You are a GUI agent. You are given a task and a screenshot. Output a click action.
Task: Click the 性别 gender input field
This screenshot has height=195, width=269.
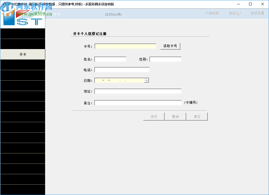(x=165, y=59)
